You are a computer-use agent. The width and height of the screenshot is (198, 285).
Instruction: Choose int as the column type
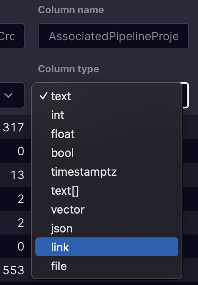107,115
